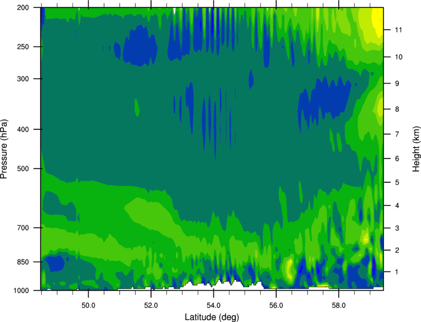Click the 58.0 latitude tick label
This screenshot has width=421, height=322.
tap(339, 305)
